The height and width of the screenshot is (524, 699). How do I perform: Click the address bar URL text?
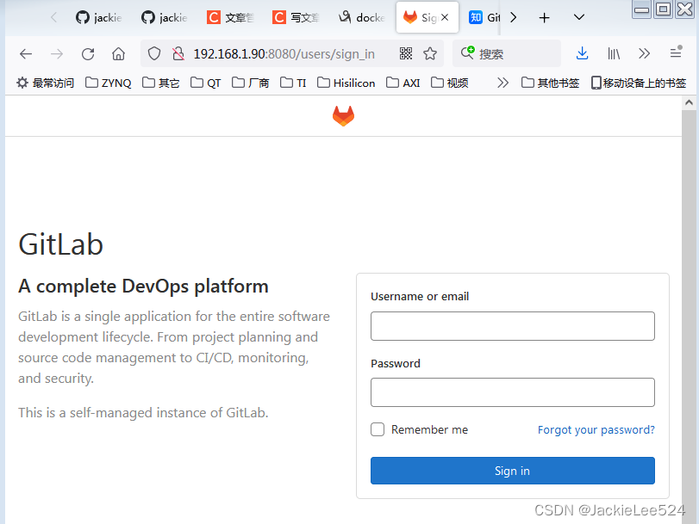tap(284, 54)
